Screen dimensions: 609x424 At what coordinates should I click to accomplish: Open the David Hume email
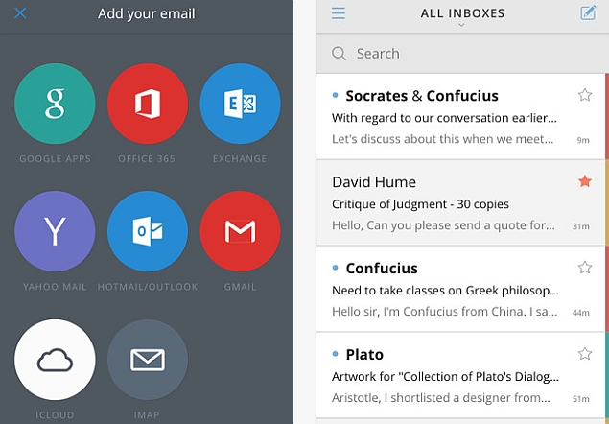tap(461, 202)
